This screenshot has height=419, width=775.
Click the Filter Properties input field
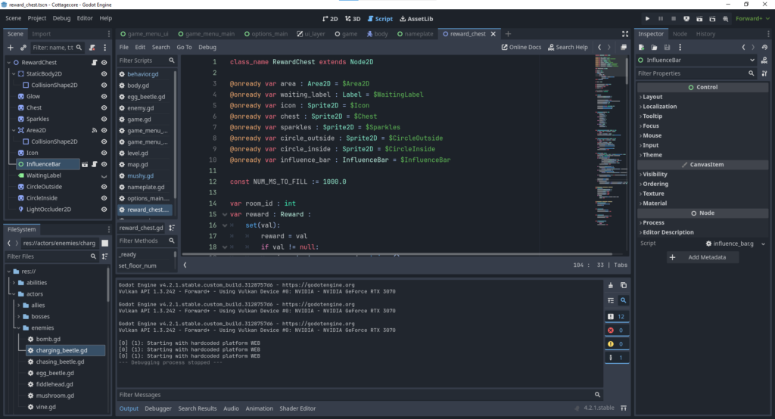[691, 73]
